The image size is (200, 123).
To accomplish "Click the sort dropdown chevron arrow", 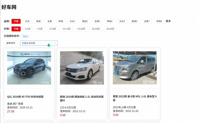I will click(x=55, y=43).
